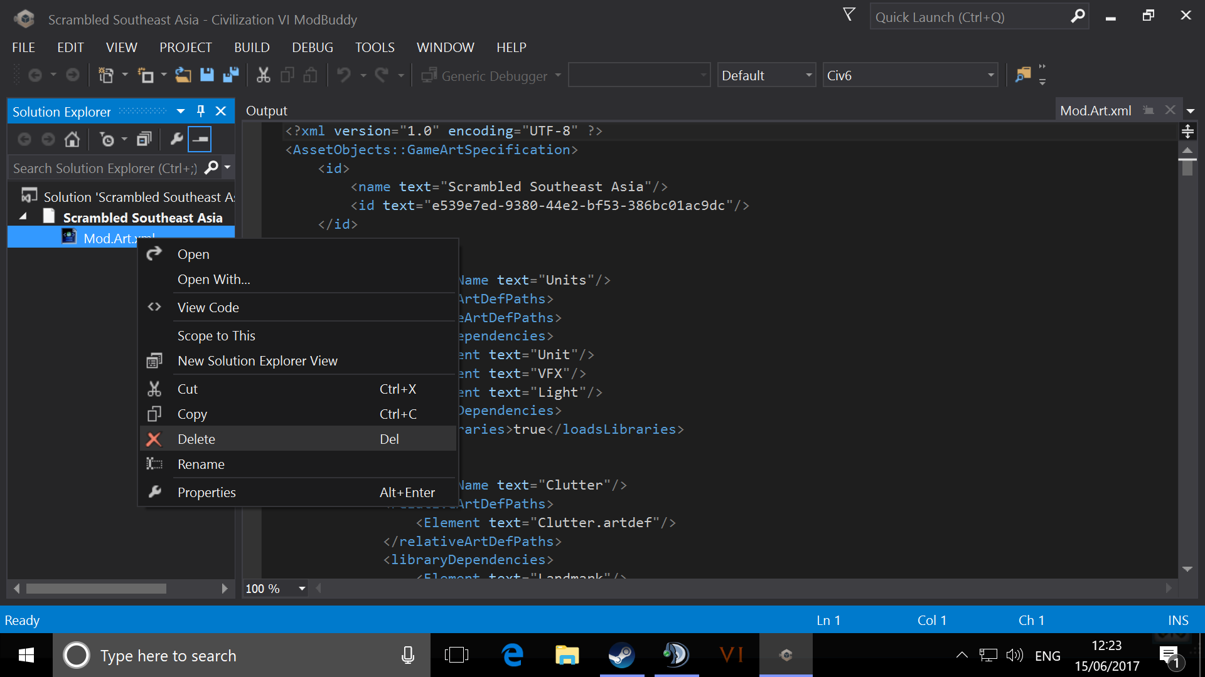Viewport: 1205px width, 677px height.
Task: Open the BUILD menu
Action: coord(252,47)
